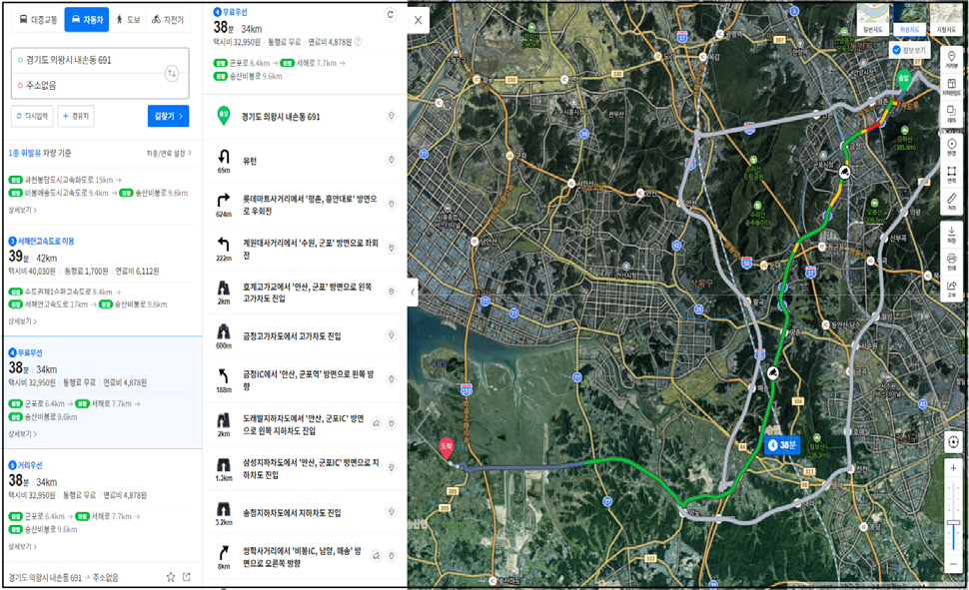The height and width of the screenshot is (590, 969).
Task: Select the 위성지도 satellite map type
Action: tap(909, 19)
